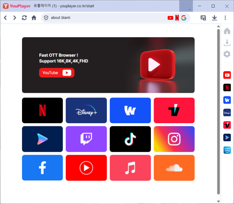Open YouTube shortcut in address bar
This screenshot has height=204, width=234.
[170, 18]
